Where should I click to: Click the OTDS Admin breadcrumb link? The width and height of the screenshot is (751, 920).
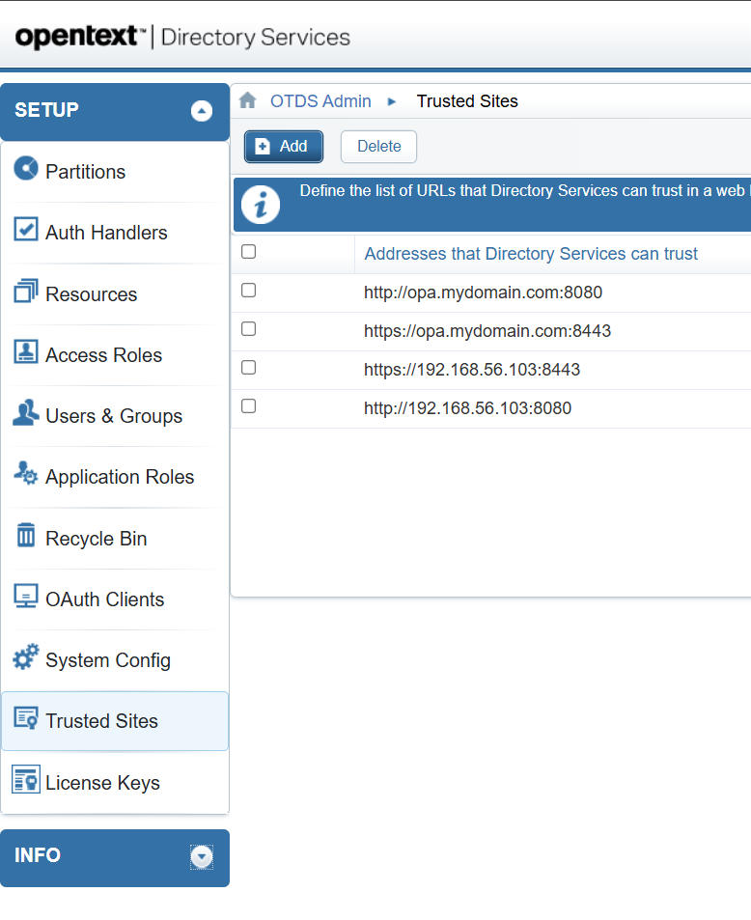320,101
